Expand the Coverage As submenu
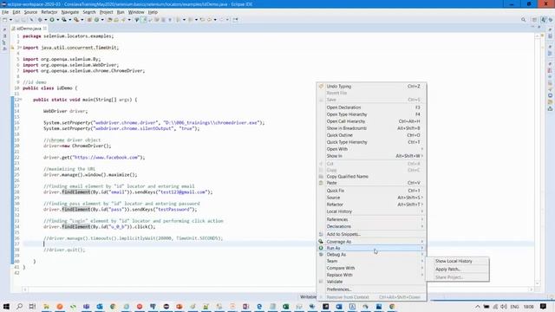The width and height of the screenshot is (555, 312). pos(371,242)
